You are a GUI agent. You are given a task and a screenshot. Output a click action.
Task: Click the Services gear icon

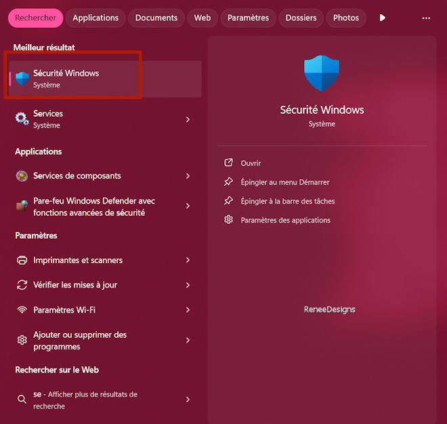[22, 119]
